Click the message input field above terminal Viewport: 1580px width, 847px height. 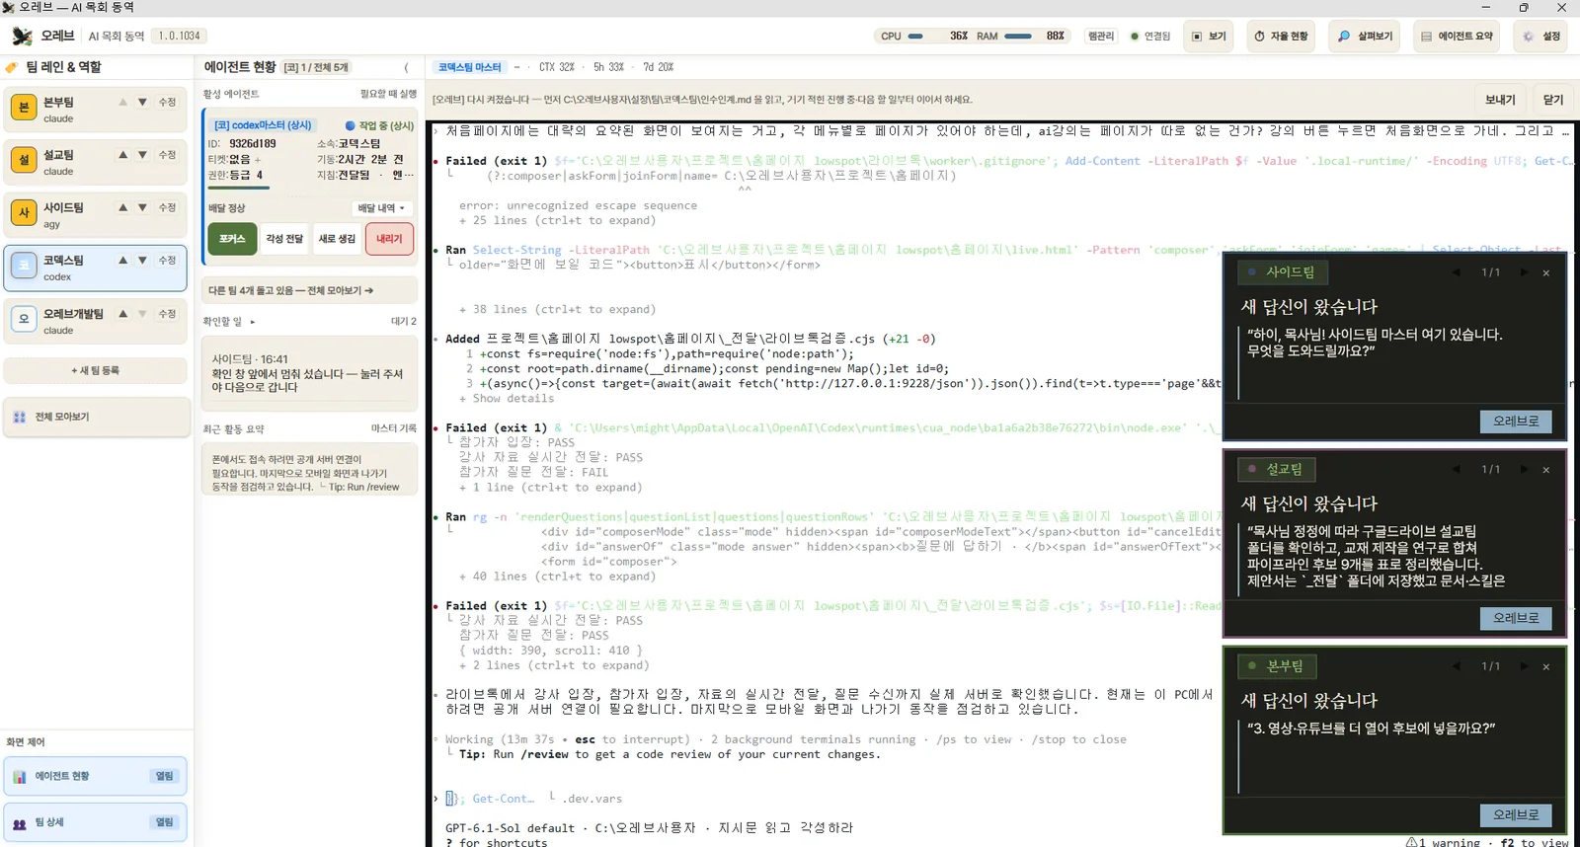[x=949, y=100]
